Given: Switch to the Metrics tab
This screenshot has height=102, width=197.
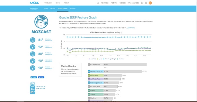Looking at the screenshot, I should (53, 9).
